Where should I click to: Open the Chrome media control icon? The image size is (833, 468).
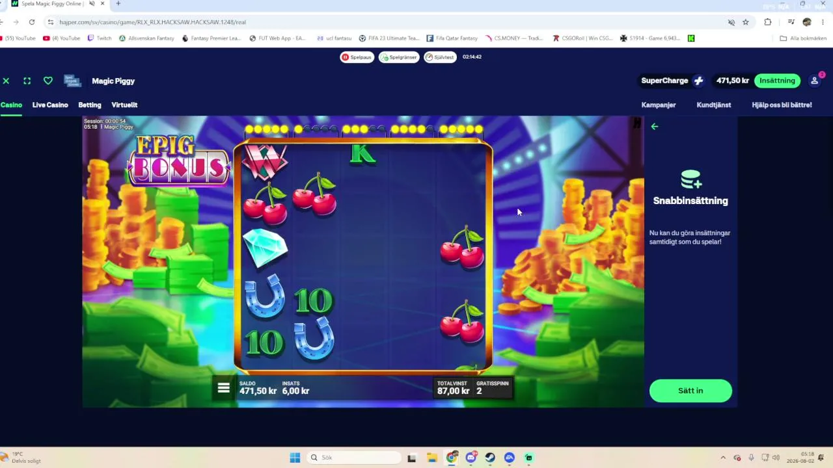[791, 22]
